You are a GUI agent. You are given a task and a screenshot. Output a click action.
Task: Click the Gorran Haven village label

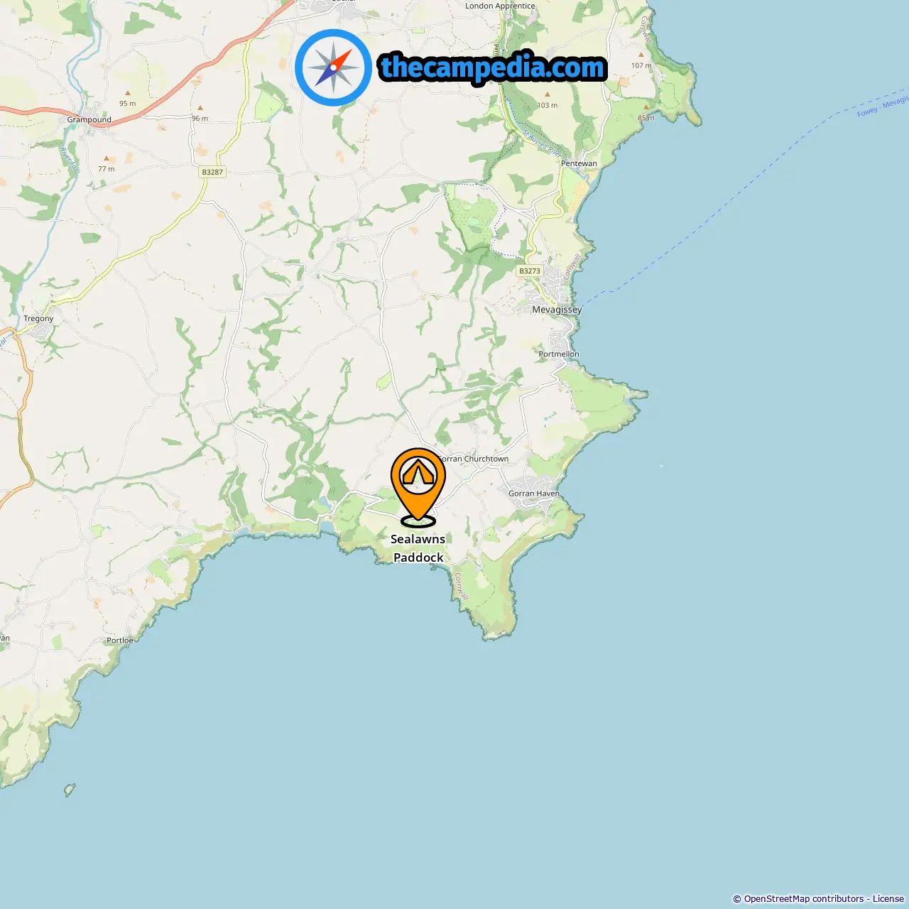pos(534,494)
